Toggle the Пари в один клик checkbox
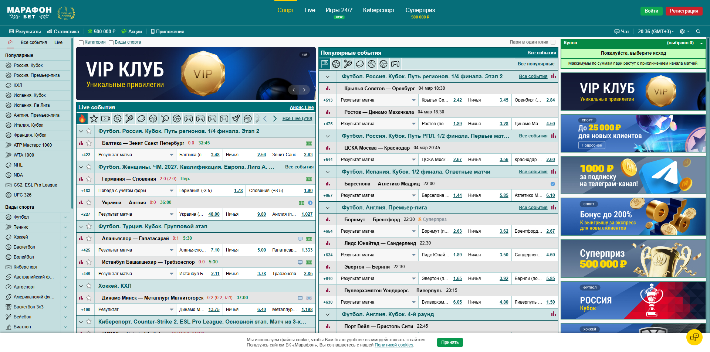Screen dimensions: 710x352 553,42
